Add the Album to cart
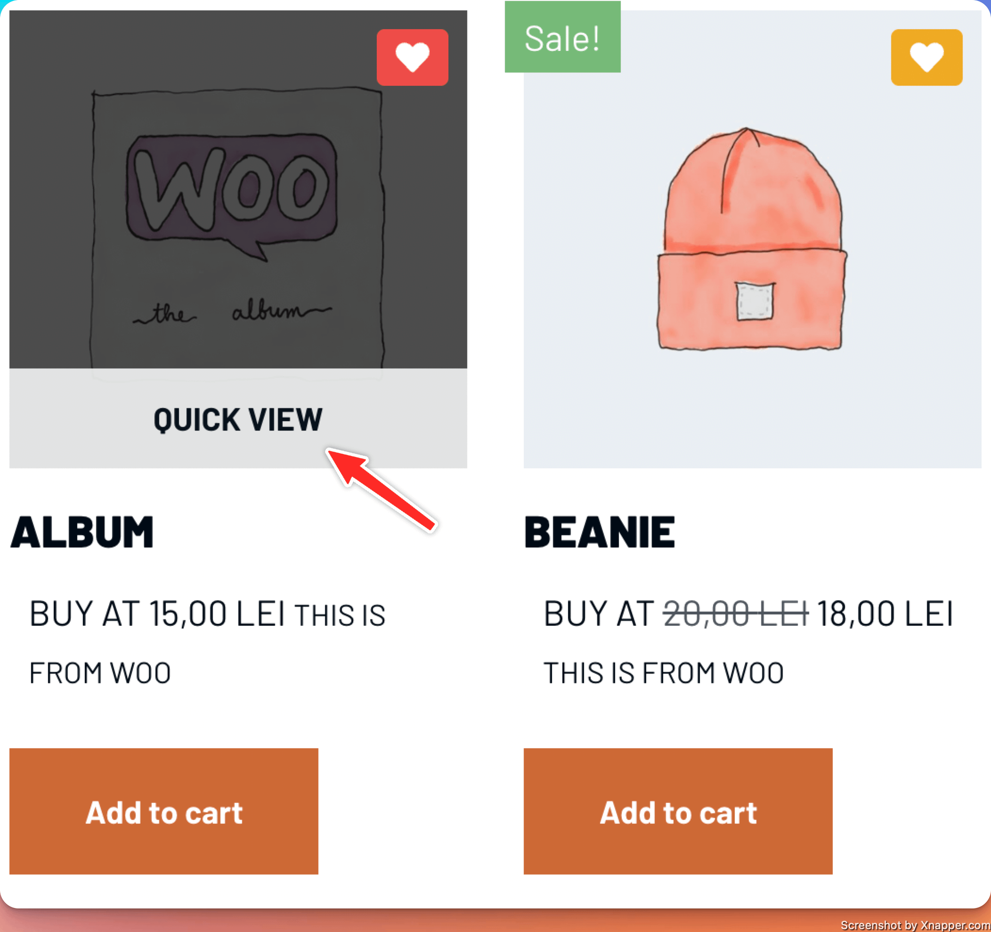This screenshot has width=991, height=932. [163, 811]
